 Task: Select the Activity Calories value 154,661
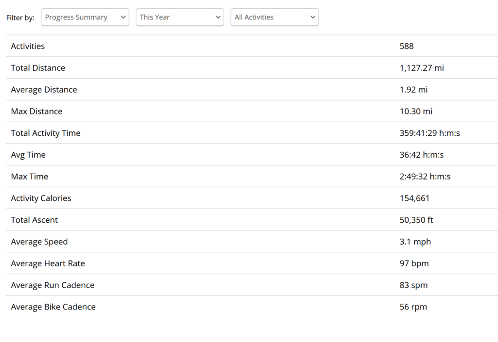[x=414, y=198]
